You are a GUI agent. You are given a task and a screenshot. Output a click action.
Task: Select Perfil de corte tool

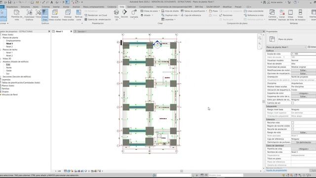click(79, 15)
